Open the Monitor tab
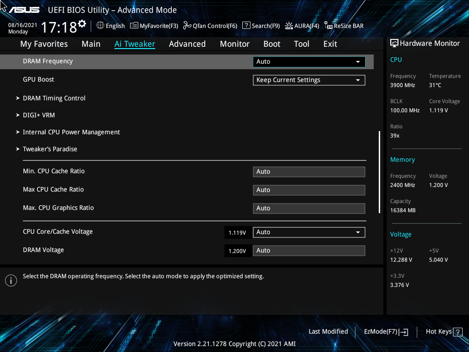This screenshot has height=352, width=469. [234, 44]
